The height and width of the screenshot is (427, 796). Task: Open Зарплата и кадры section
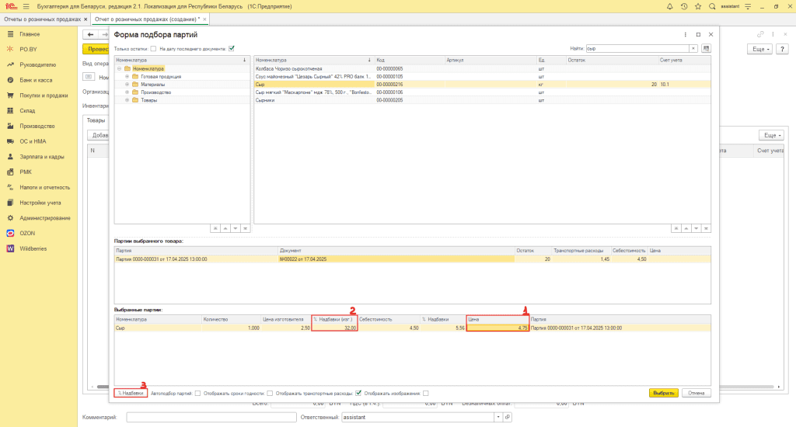tap(42, 157)
